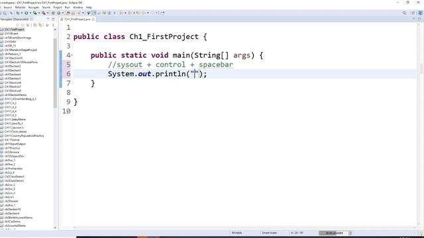This screenshot has width=424, height=238.
Task: Click the Pin Editor icon in toolbar
Action: click(x=162, y=13)
